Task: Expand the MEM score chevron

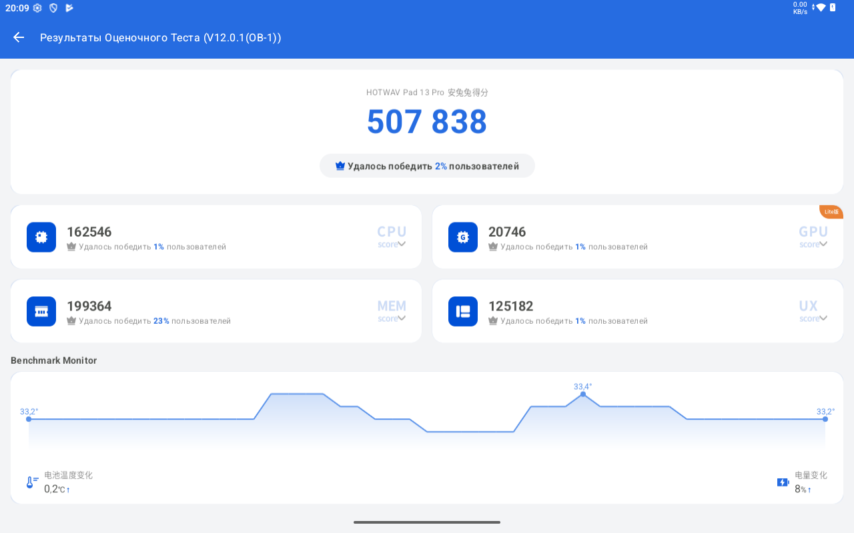Action: tap(402, 318)
